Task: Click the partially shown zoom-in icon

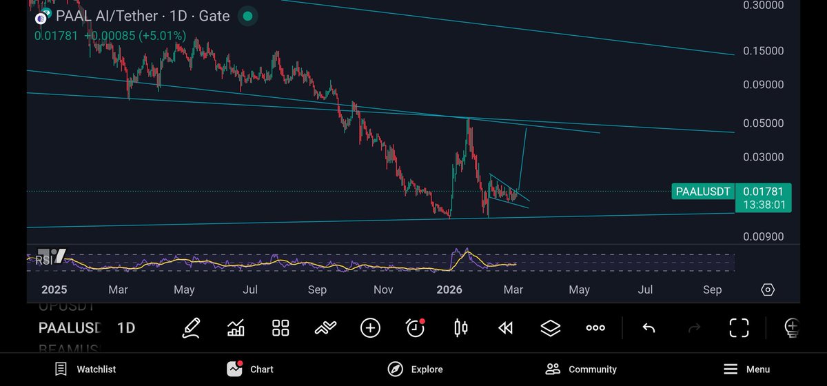Action: pyautogui.click(x=793, y=328)
